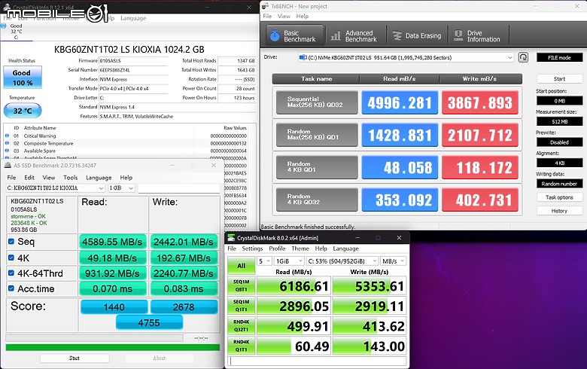Click the Good 100 % health status button
This screenshot has width=587, height=369.
pos(23,78)
